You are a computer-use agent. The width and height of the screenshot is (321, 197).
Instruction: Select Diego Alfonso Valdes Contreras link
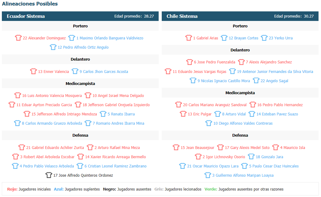(243, 123)
